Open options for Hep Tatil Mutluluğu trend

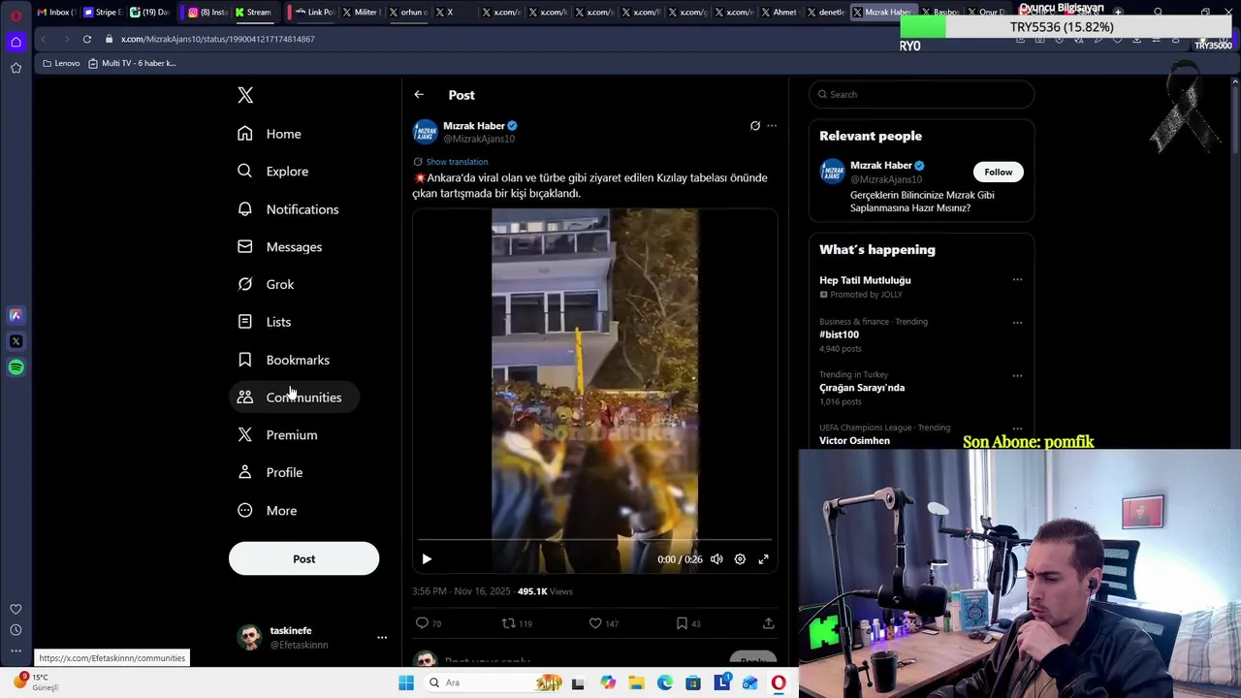pos(1017,279)
